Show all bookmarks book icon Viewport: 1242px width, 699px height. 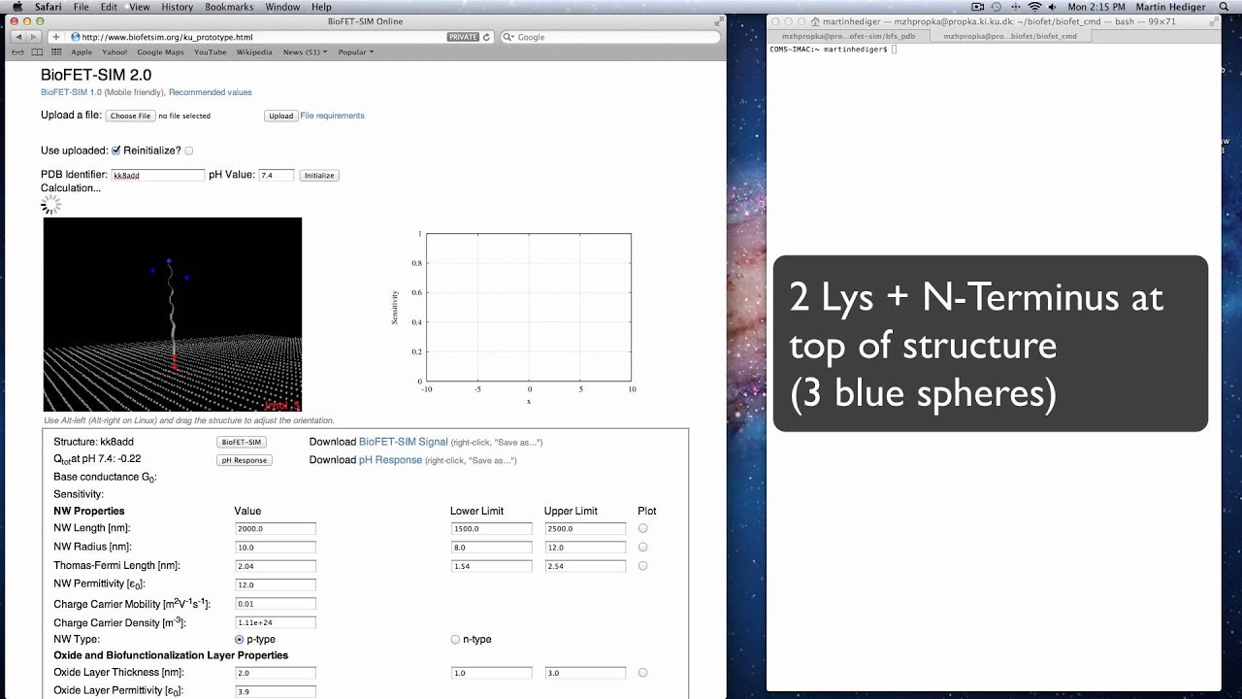37,52
